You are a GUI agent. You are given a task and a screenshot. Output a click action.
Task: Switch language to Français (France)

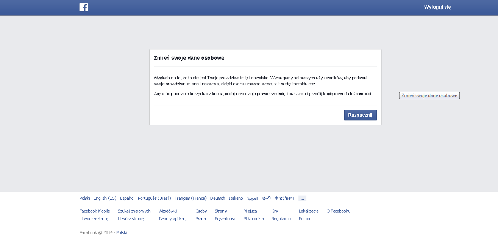pos(190,198)
